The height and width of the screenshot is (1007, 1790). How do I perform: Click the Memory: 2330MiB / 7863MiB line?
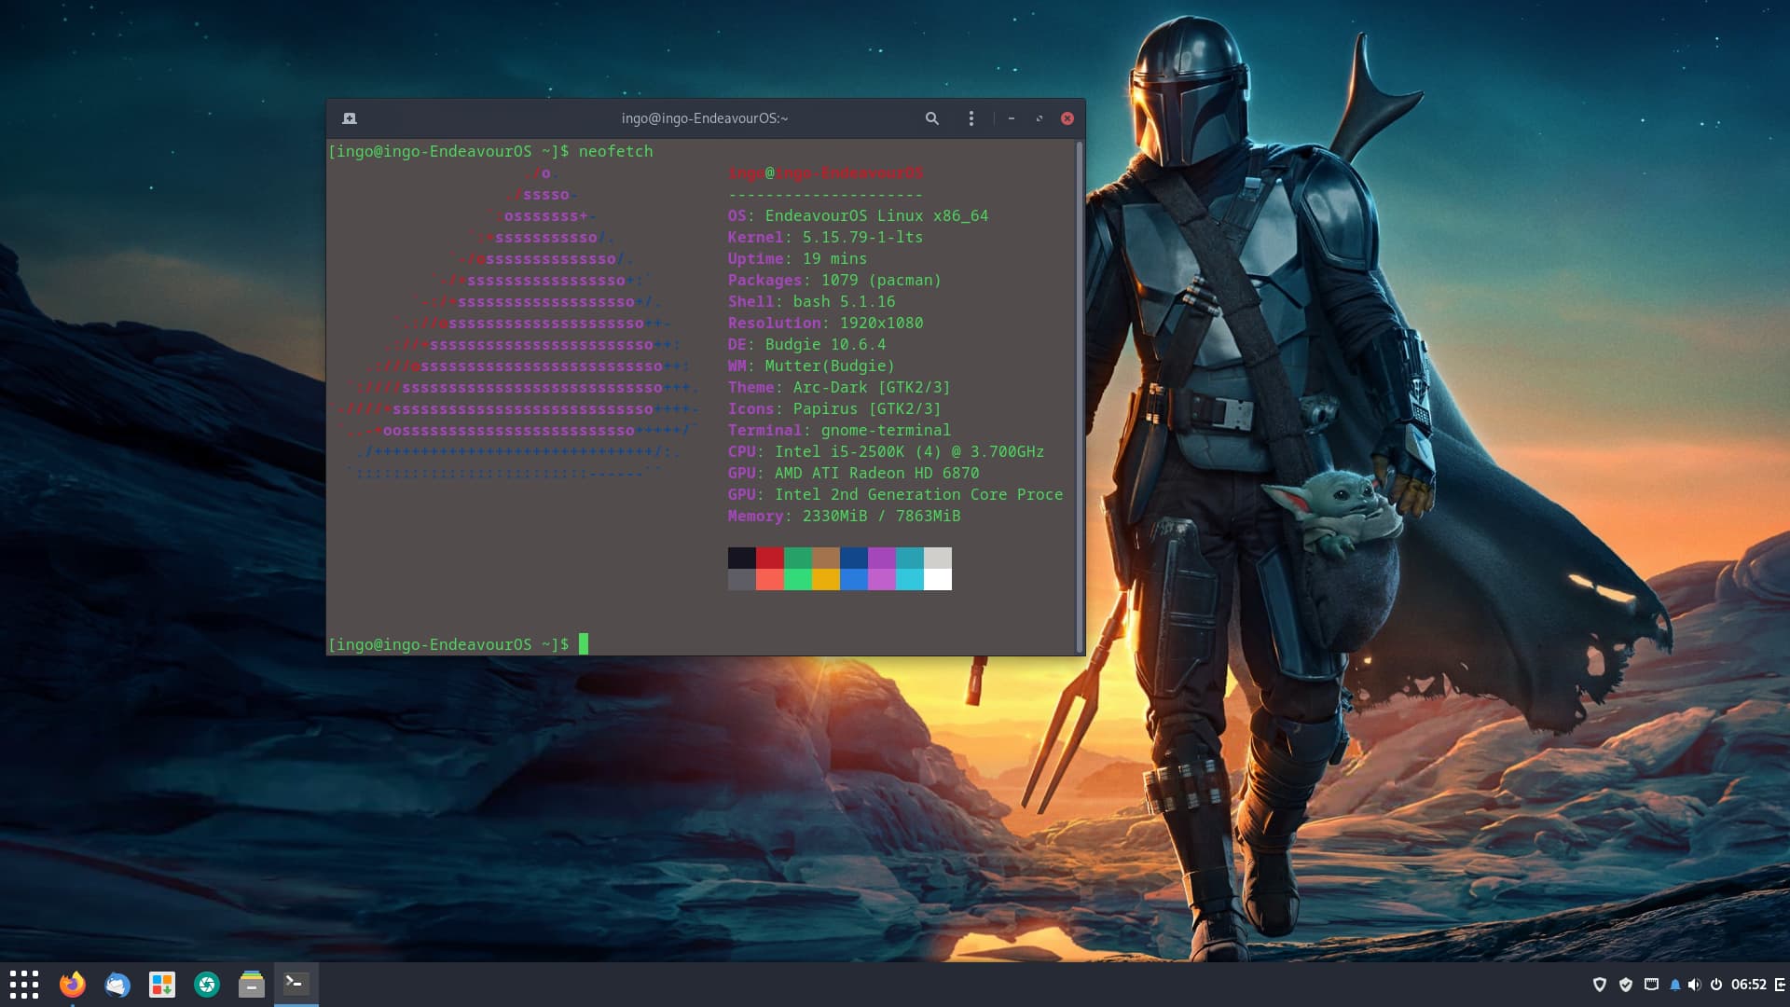click(x=844, y=516)
